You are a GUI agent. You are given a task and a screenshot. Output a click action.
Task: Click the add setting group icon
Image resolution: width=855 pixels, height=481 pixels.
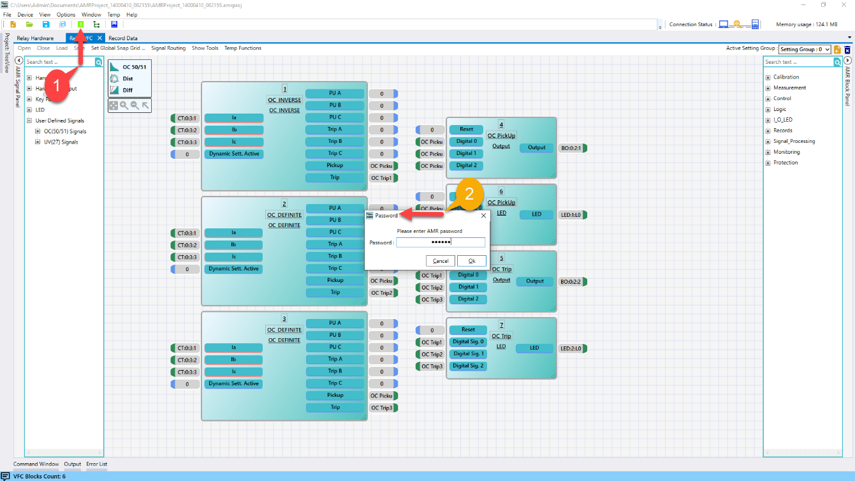click(837, 49)
